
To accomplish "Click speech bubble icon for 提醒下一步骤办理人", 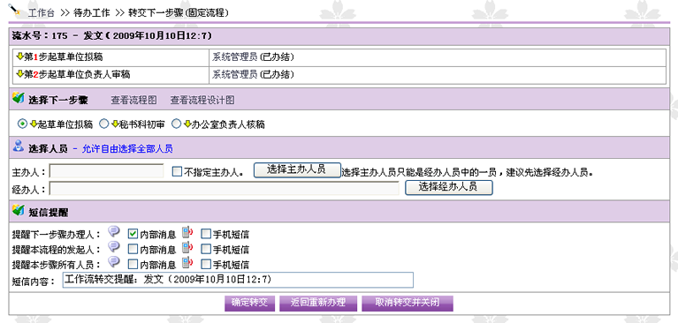I will point(114,231).
